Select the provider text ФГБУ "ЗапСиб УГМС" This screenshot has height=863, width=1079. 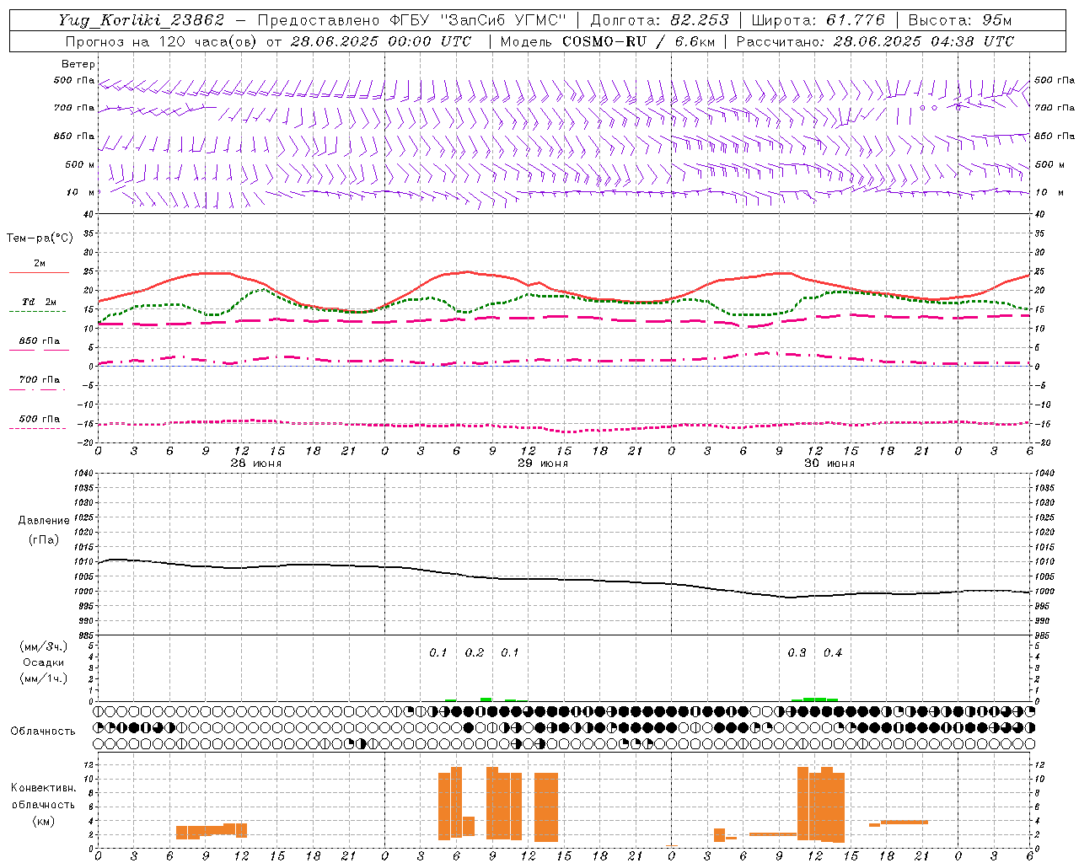point(478,20)
